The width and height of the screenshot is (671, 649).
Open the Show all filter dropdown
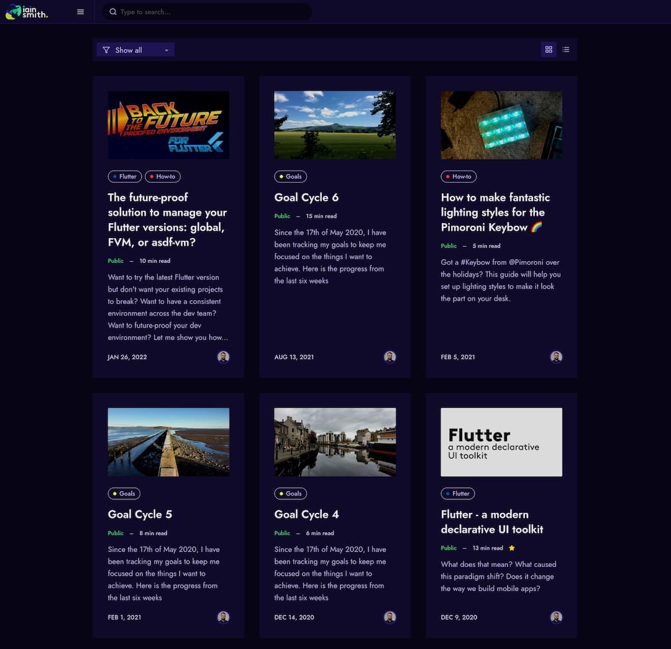coord(135,50)
